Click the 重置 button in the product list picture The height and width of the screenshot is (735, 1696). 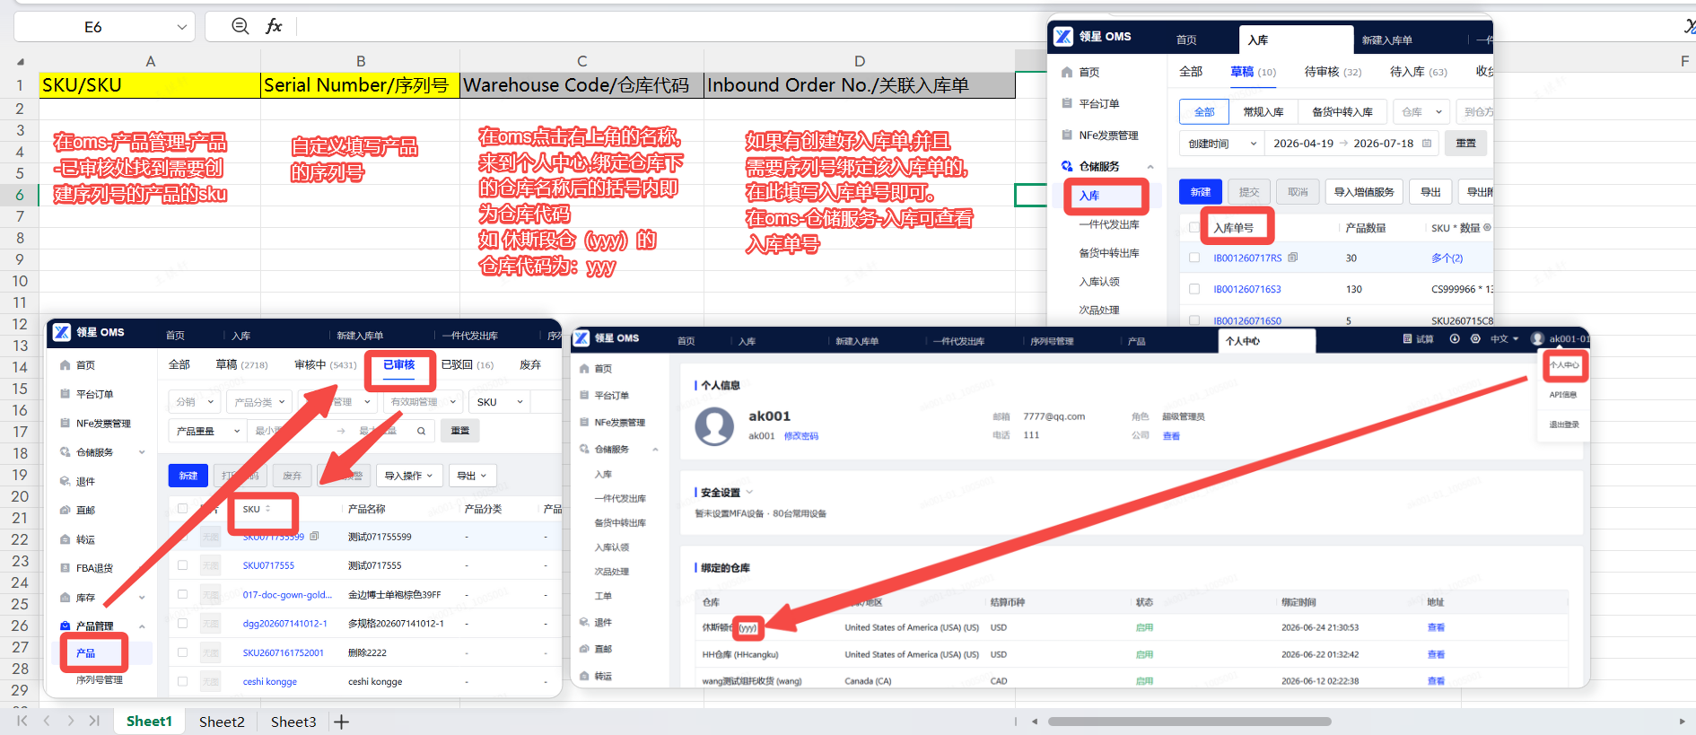click(460, 431)
